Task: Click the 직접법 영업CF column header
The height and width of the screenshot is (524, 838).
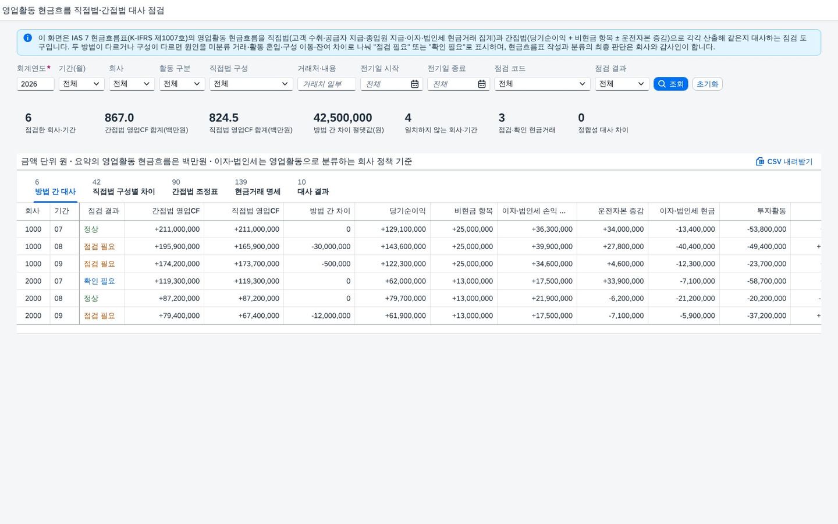Action: pyautogui.click(x=244, y=211)
